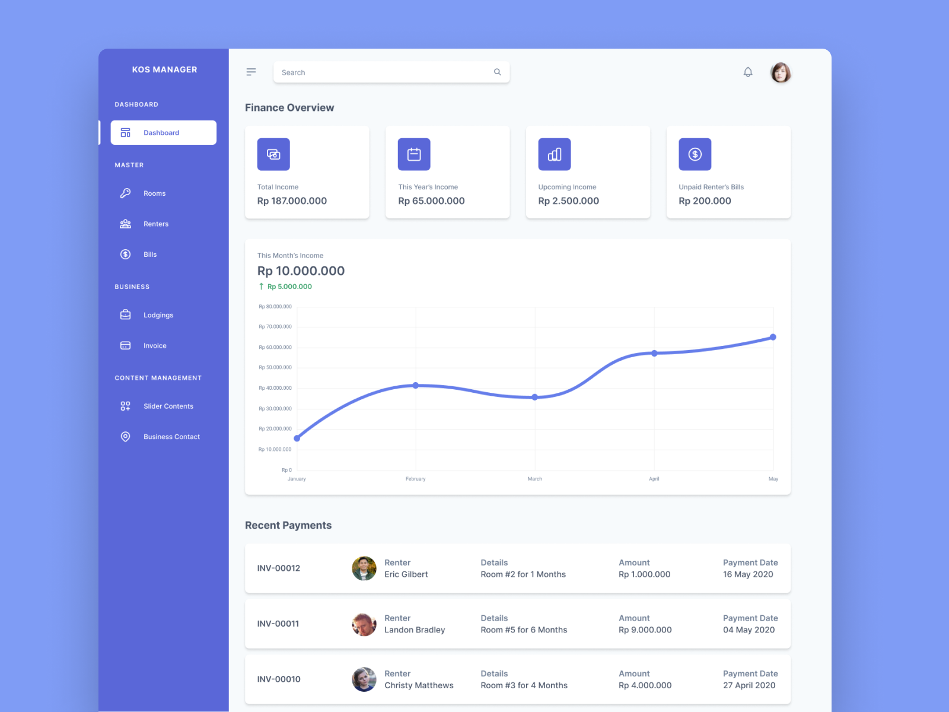Click the Slider Contents grid icon

(125, 406)
